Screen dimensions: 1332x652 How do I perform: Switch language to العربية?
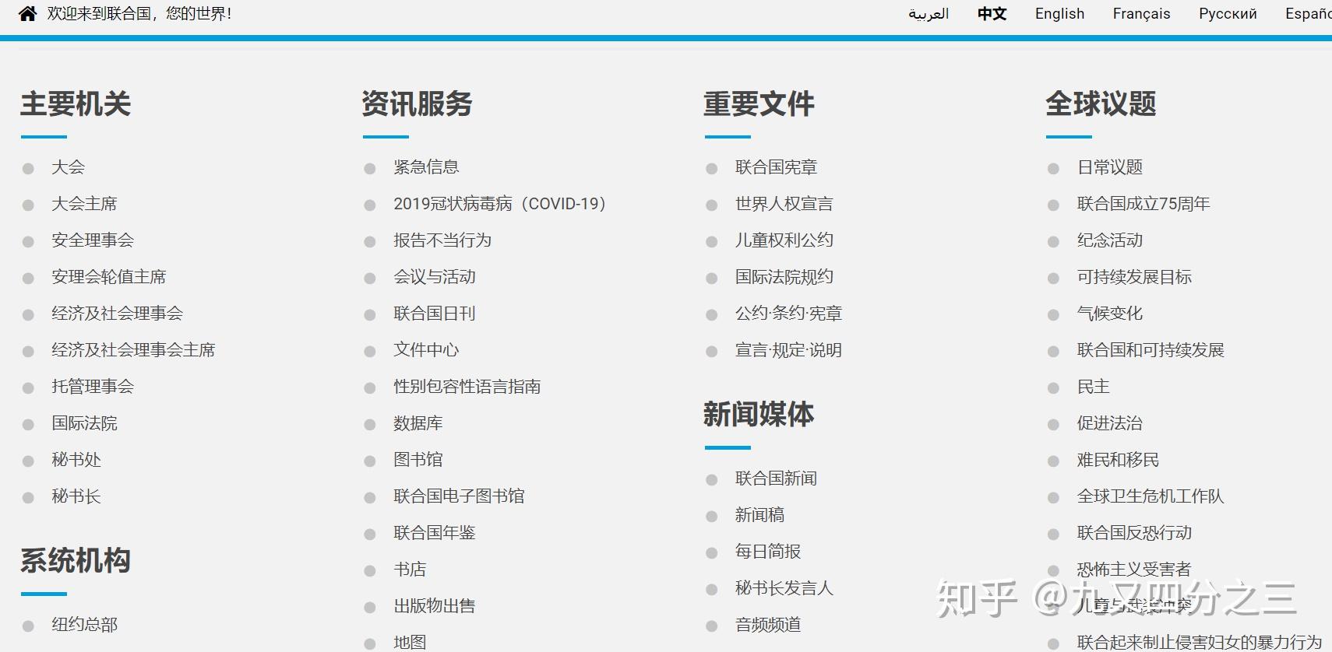pyautogui.click(x=929, y=14)
